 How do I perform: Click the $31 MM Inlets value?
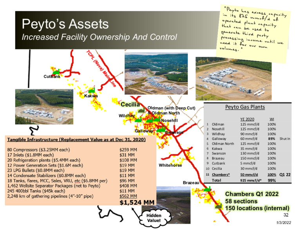pos(127,155)
